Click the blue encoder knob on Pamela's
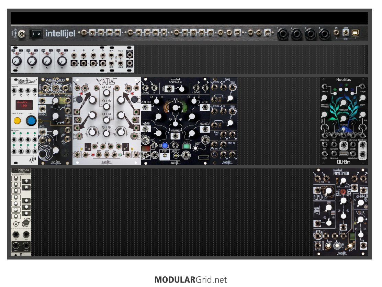This screenshot has width=382, height=287. coord(31,121)
